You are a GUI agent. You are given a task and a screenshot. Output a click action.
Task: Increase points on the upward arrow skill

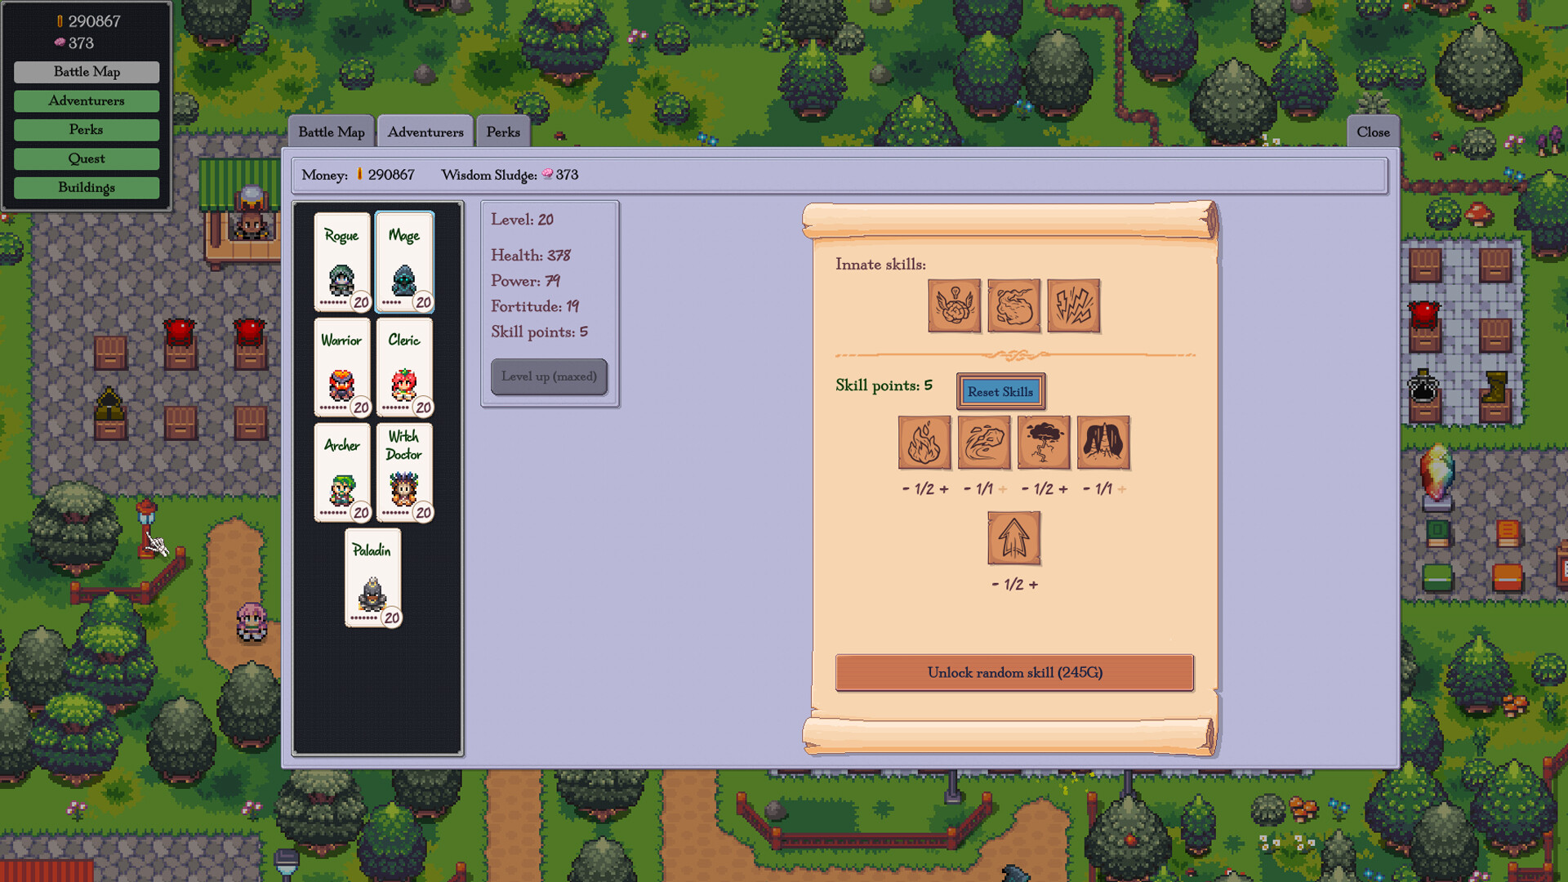pos(1033,585)
